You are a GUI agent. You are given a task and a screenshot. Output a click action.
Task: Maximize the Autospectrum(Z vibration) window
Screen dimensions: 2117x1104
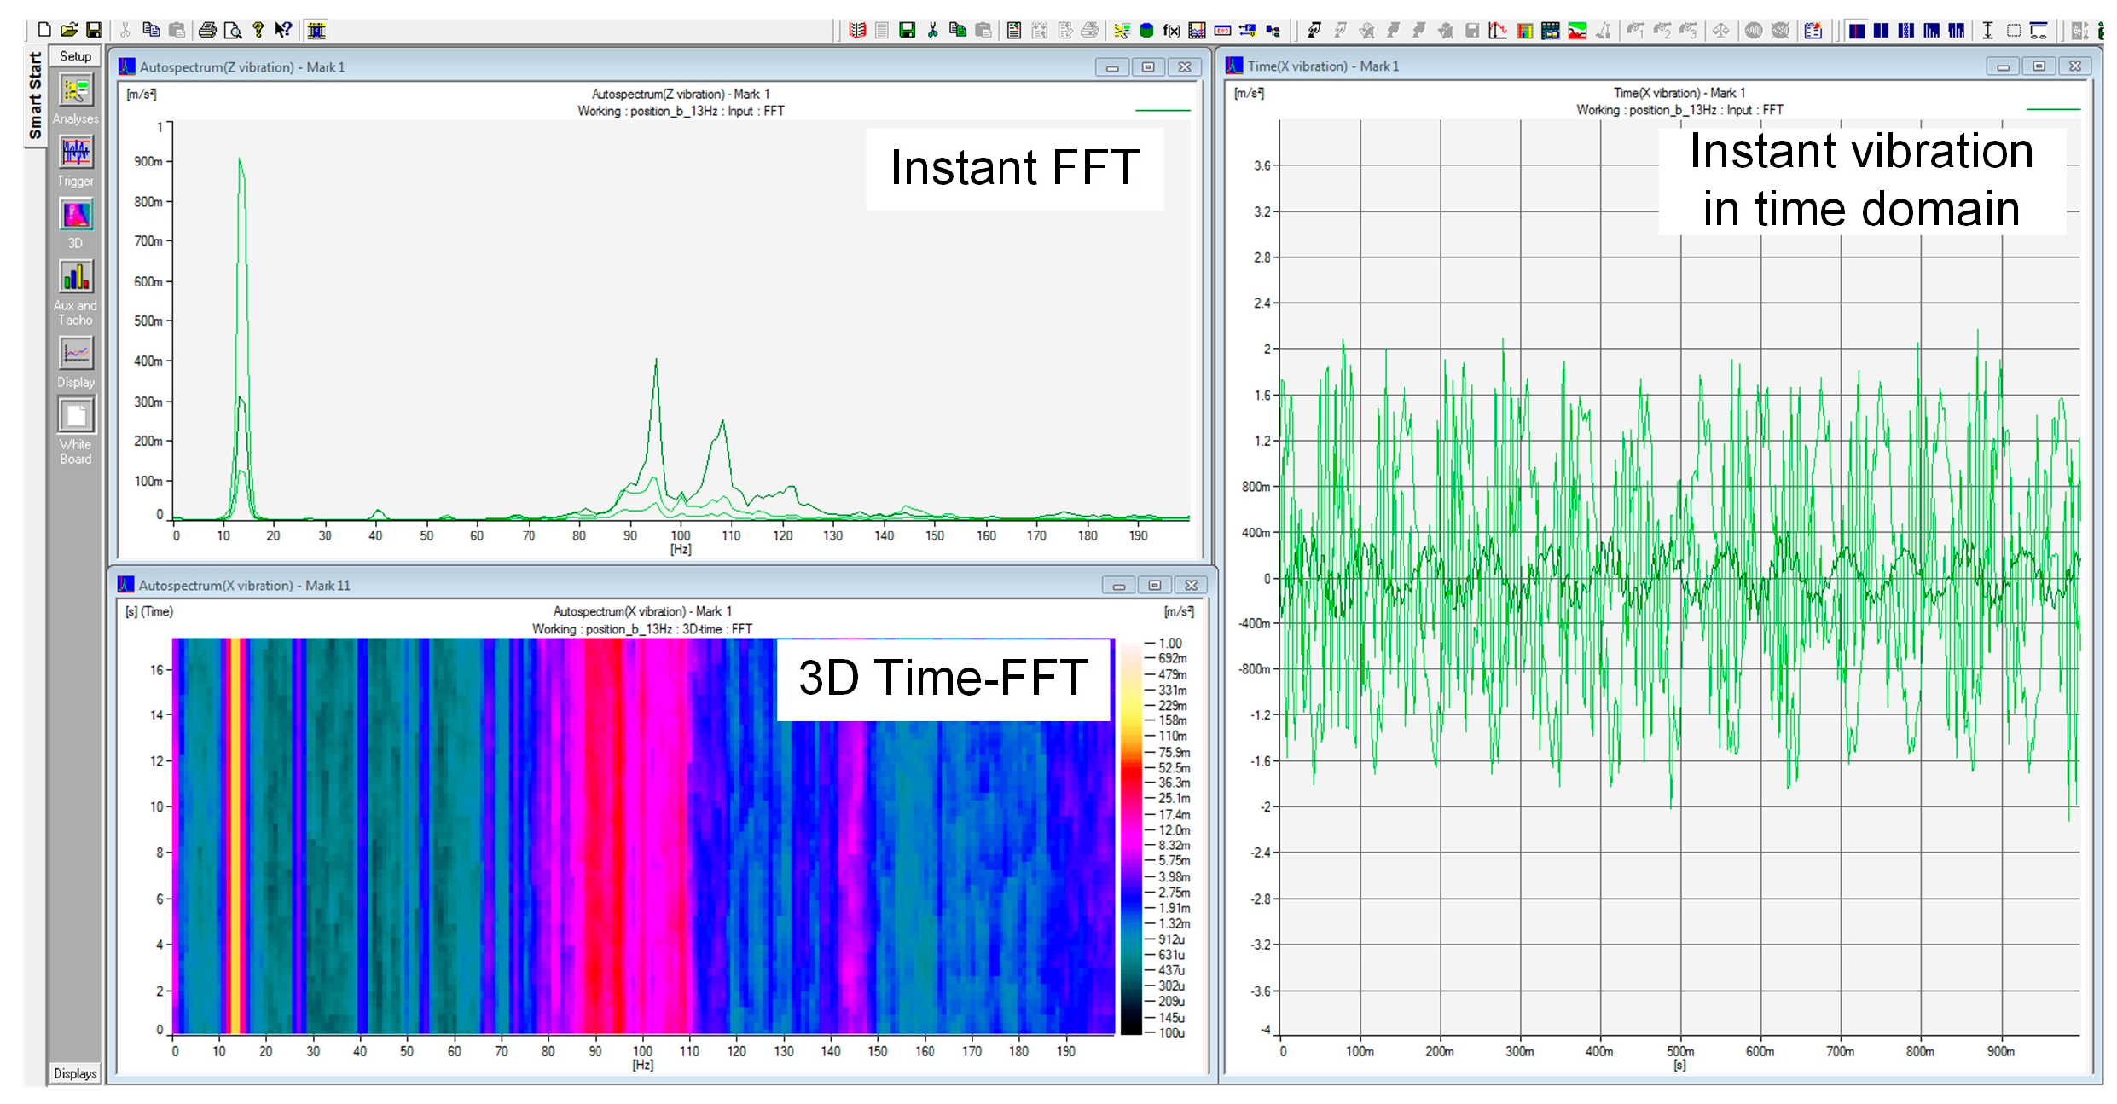(x=1148, y=67)
